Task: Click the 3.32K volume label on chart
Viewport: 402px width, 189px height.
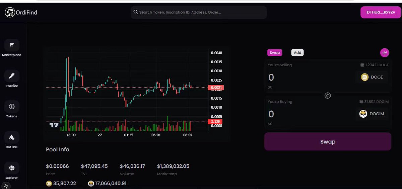Action: (215, 121)
